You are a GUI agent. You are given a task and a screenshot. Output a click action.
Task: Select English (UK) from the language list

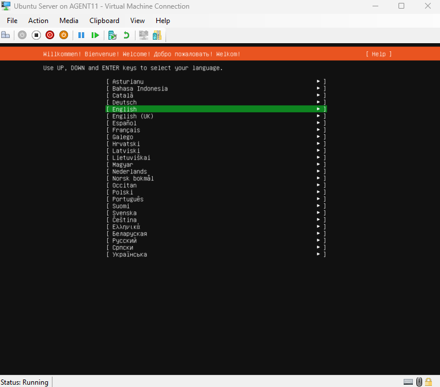133,116
